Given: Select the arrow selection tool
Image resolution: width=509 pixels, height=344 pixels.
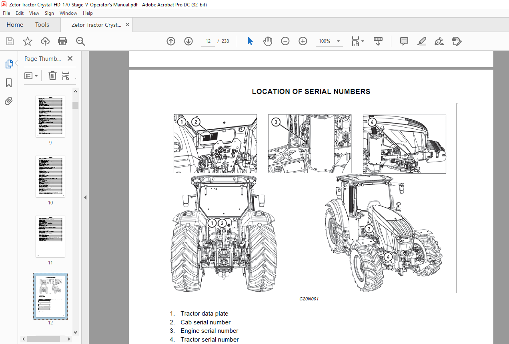Looking at the screenshot, I should coord(250,41).
